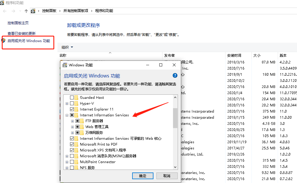
Task: Click the back arrow in the address bar
Action: (5, 11)
